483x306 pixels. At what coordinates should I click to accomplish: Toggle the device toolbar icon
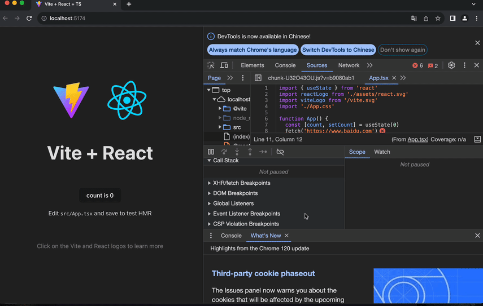(x=224, y=65)
